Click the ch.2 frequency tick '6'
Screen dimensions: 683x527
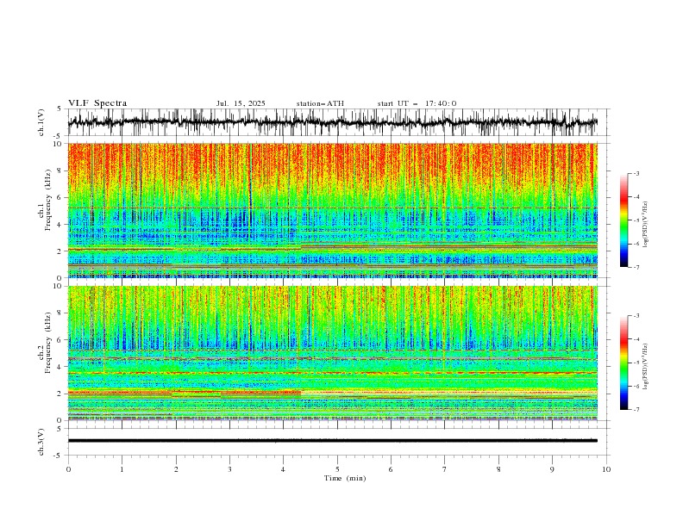pyautogui.click(x=60, y=340)
